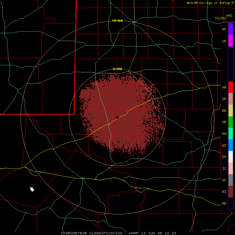Click the DS legend label
Screen dimensions: 235x235
224,157
